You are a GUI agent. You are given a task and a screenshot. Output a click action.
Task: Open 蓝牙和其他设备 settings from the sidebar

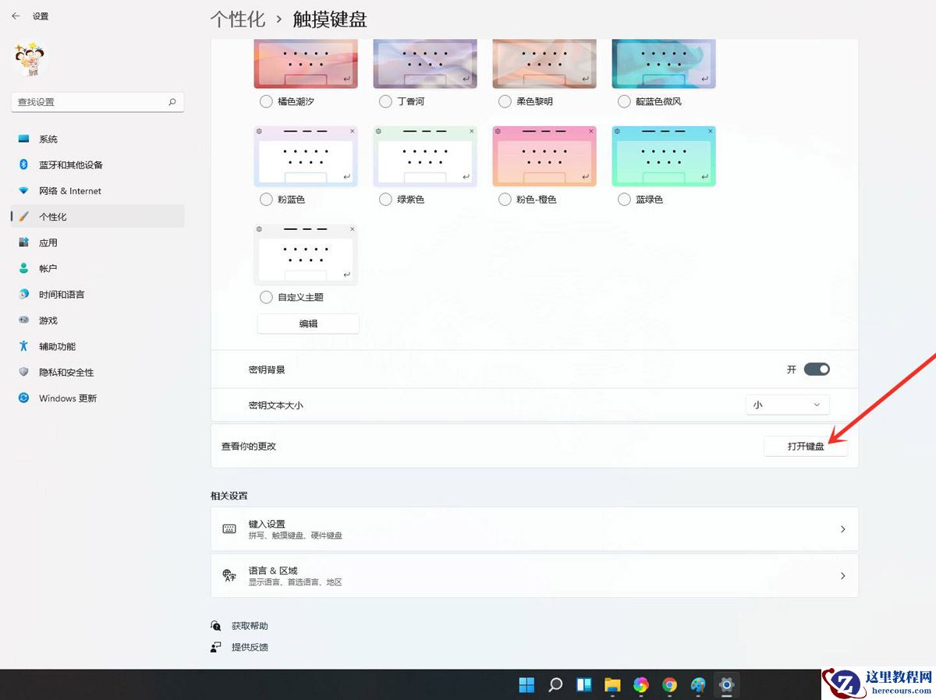70,164
